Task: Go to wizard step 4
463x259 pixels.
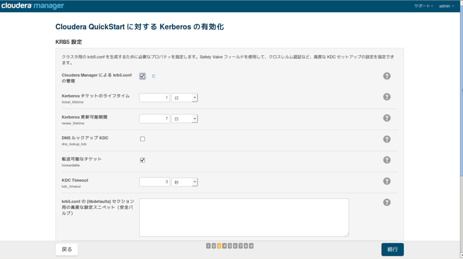Action: (224, 246)
